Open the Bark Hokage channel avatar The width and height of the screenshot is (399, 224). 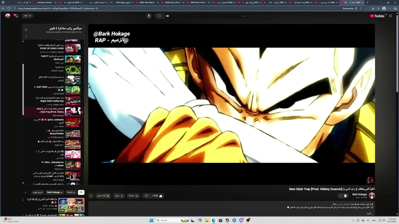pos(372,195)
